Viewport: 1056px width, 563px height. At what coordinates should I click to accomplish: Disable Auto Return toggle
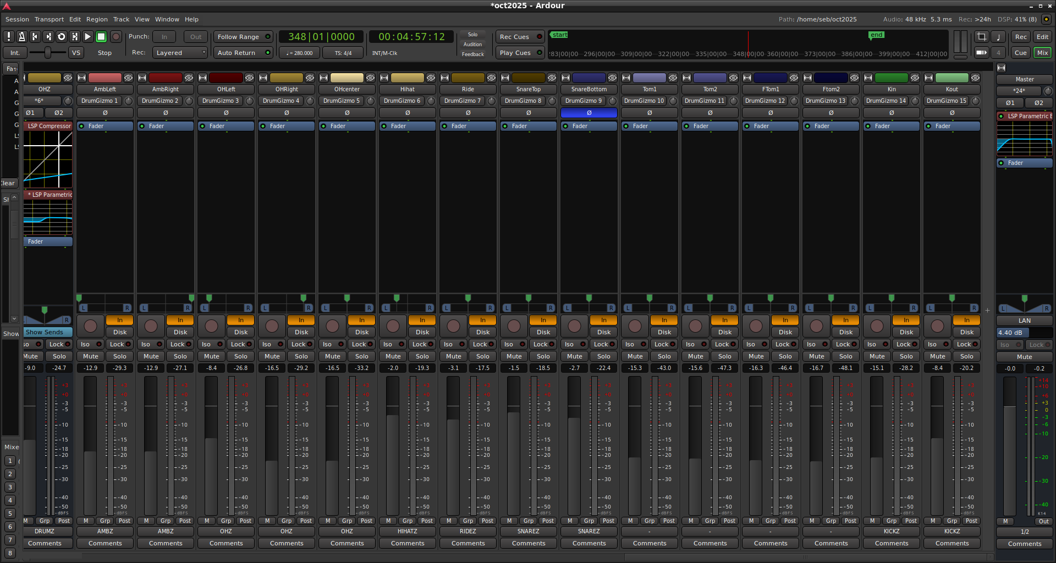[x=243, y=53]
